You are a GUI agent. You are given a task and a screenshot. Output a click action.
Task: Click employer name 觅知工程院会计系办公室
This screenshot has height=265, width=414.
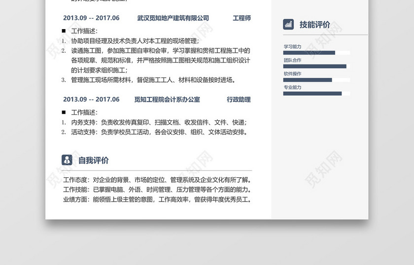click(x=167, y=99)
